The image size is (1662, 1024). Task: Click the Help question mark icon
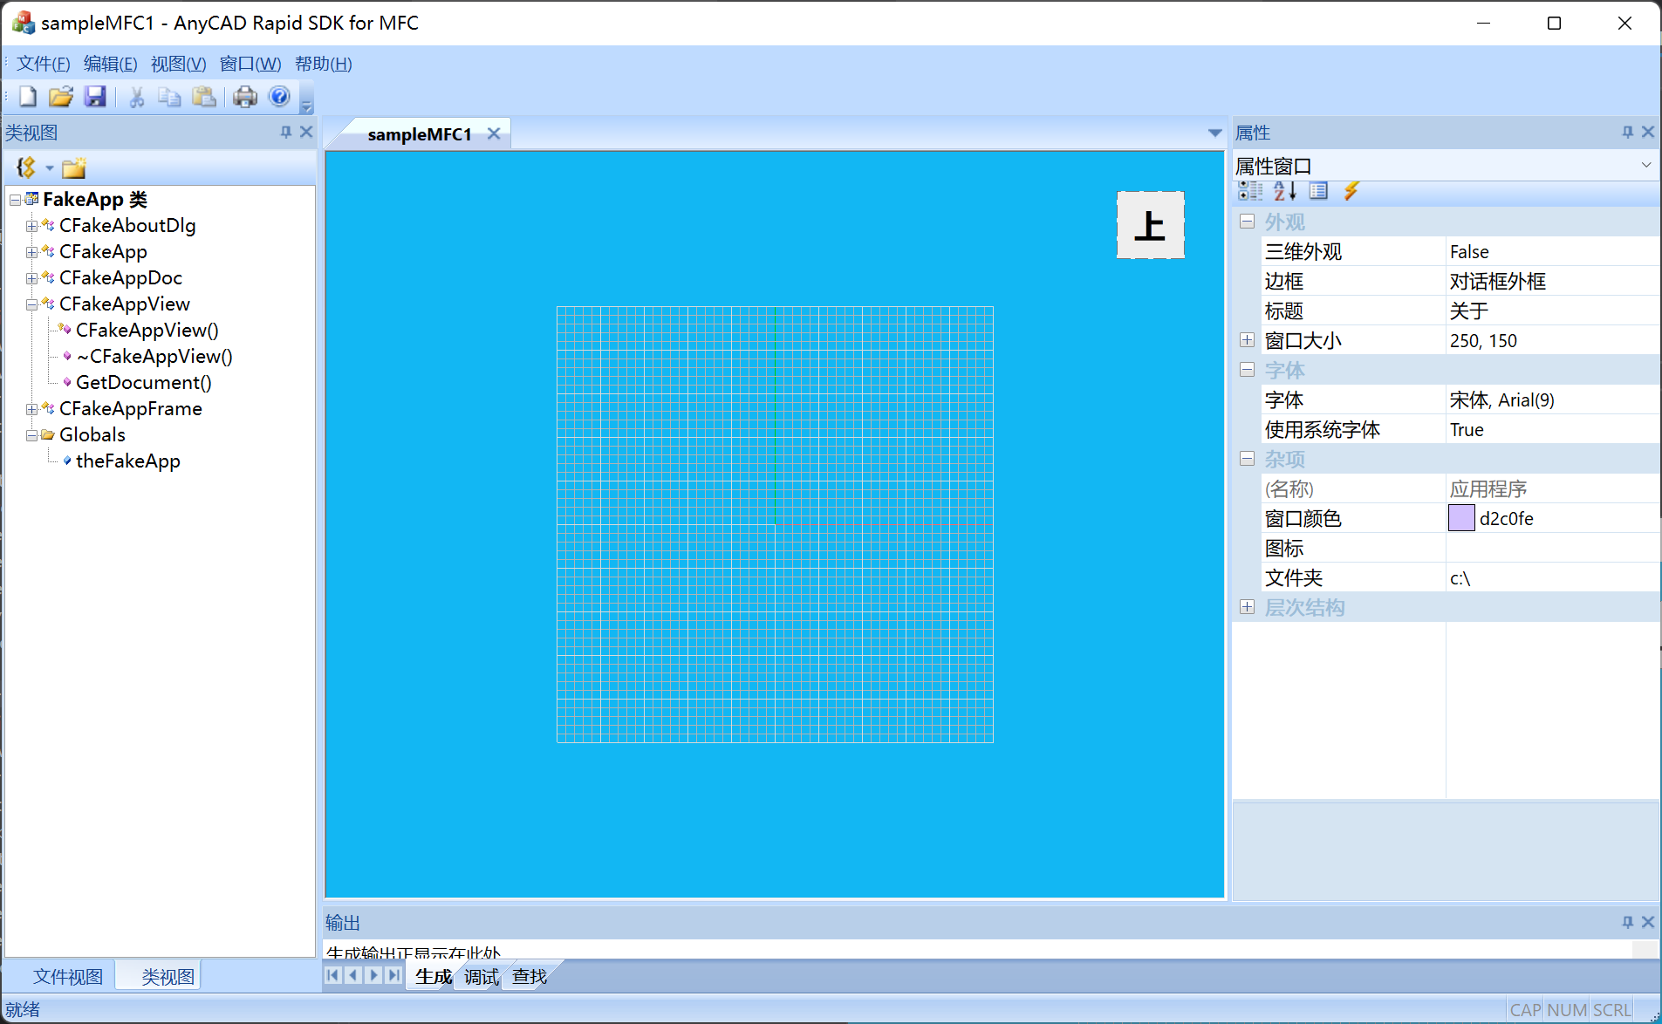pos(279,97)
